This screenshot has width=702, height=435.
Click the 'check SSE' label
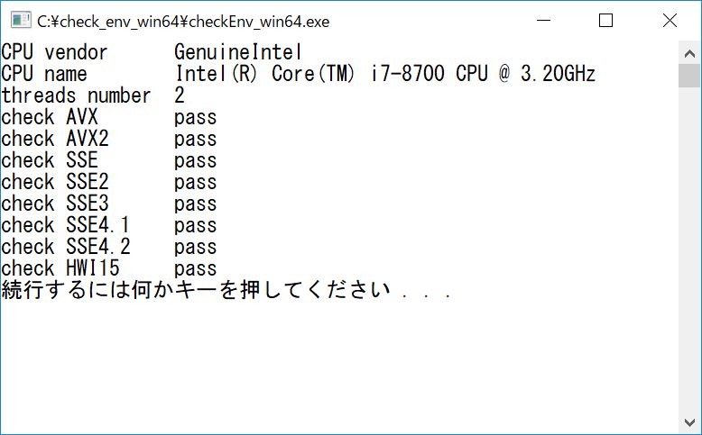[50, 160]
